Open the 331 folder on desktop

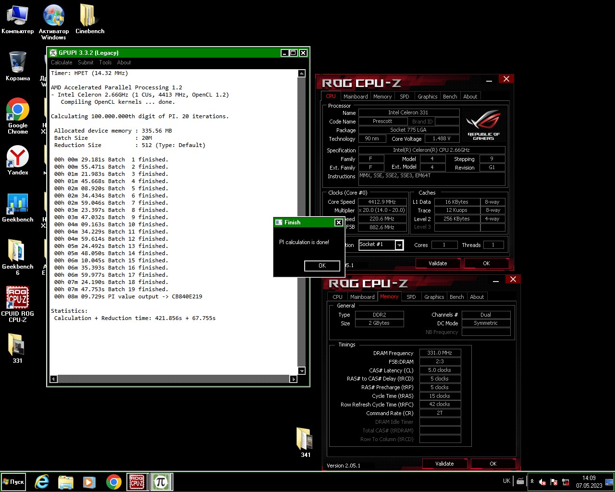point(17,348)
